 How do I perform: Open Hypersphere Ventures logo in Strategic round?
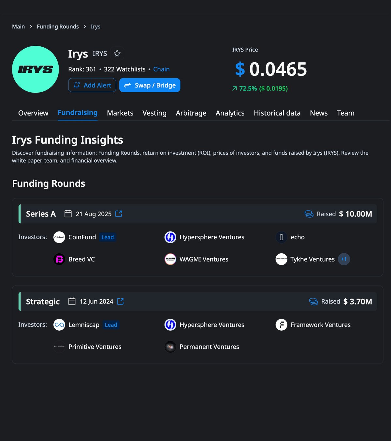(x=170, y=325)
